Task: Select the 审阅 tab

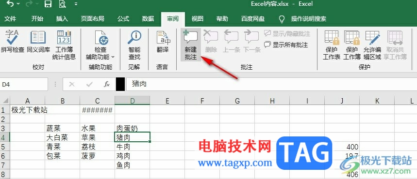Action: [173, 19]
